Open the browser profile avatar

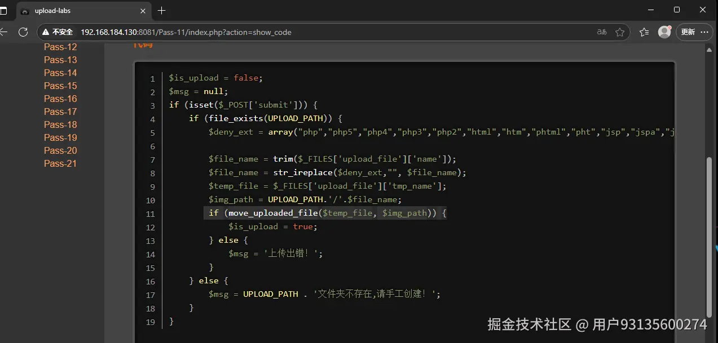tap(664, 32)
